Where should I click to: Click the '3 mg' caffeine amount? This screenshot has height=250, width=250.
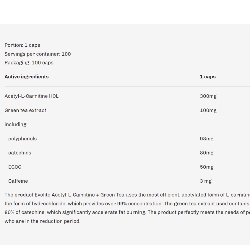point(206,181)
